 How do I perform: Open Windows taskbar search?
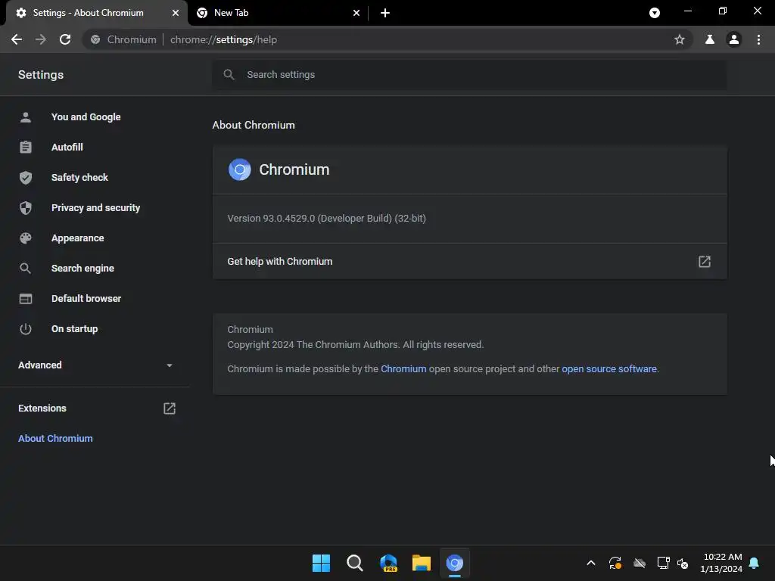click(x=354, y=563)
